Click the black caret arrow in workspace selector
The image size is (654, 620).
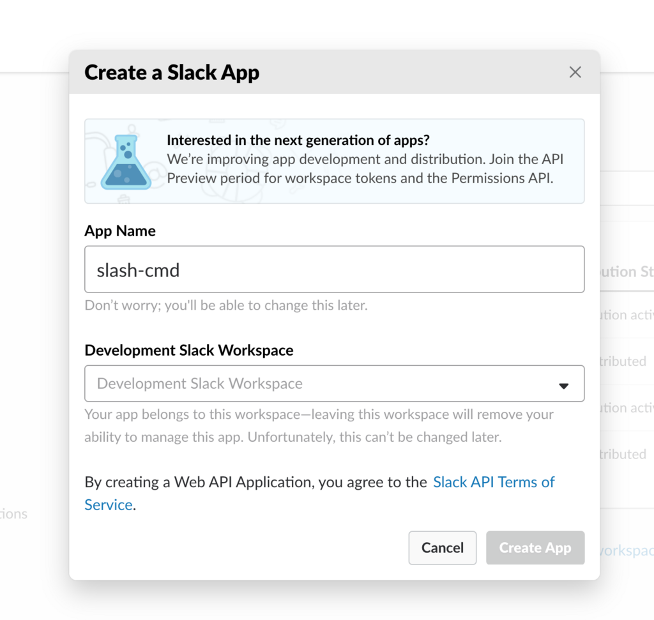(563, 386)
